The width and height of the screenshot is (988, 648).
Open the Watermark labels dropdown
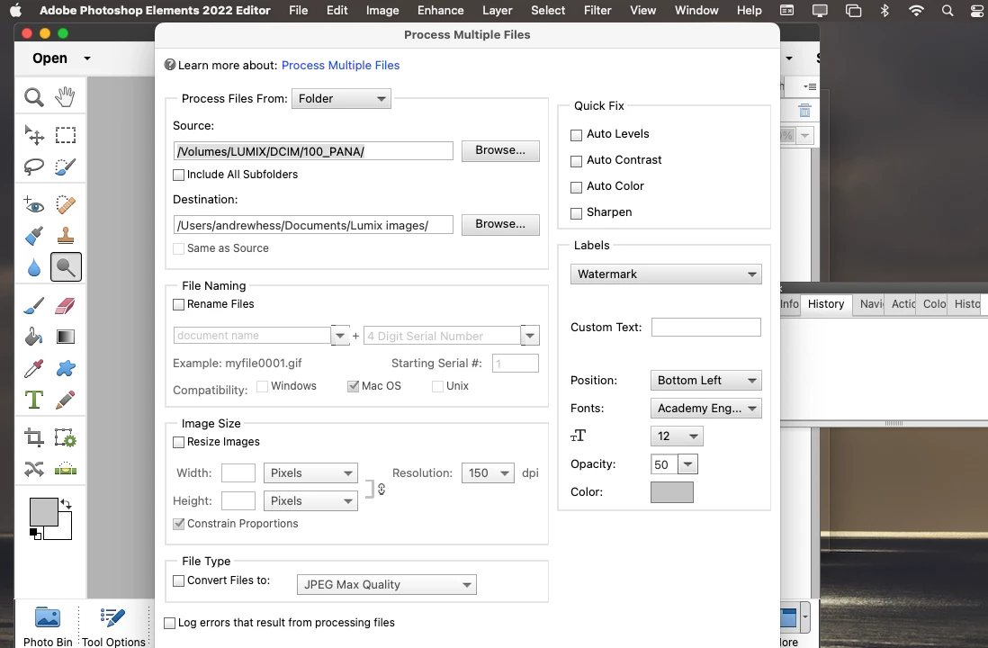[x=666, y=274]
